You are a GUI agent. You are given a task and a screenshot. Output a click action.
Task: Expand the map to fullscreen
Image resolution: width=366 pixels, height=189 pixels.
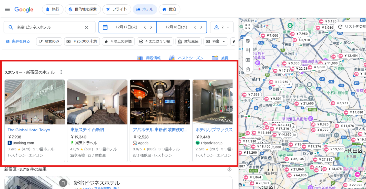point(248,26)
